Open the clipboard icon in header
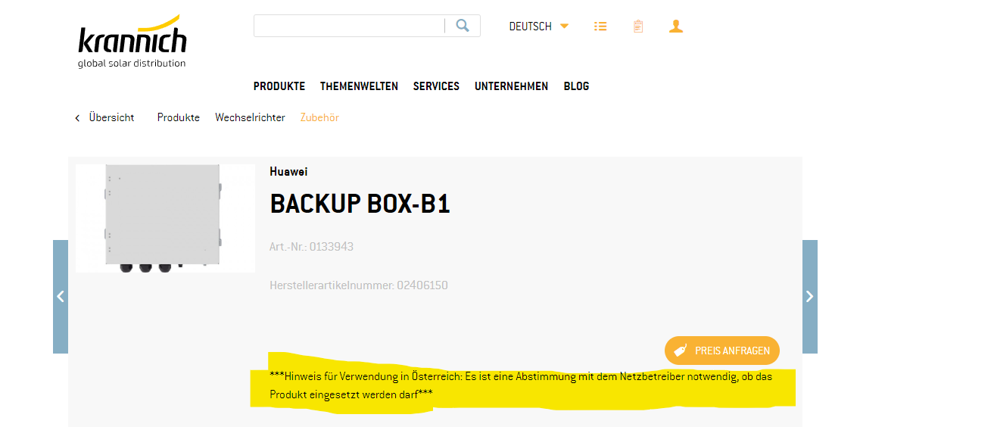This screenshot has height=427, width=994. [638, 26]
